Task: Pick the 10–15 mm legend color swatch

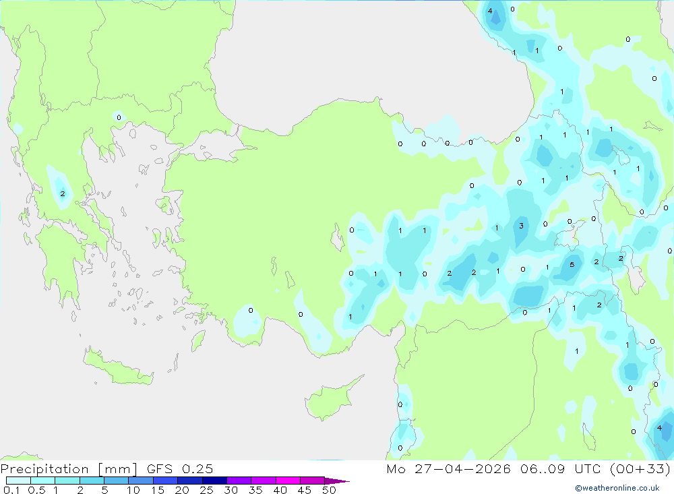Action: click(x=141, y=481)
